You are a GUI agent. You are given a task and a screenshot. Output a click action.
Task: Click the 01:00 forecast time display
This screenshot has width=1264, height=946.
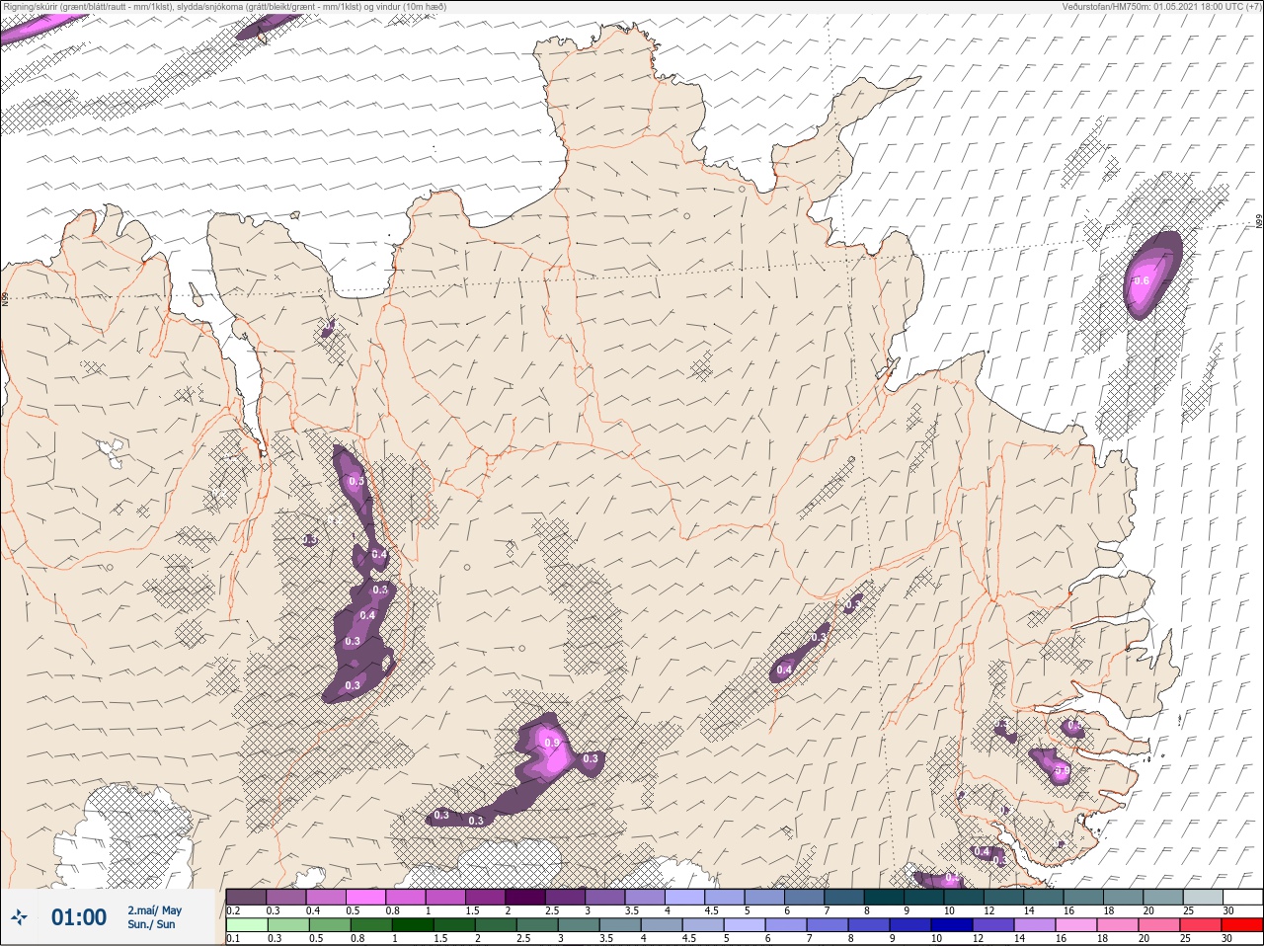pyautogui.click(x=79, y=917)
